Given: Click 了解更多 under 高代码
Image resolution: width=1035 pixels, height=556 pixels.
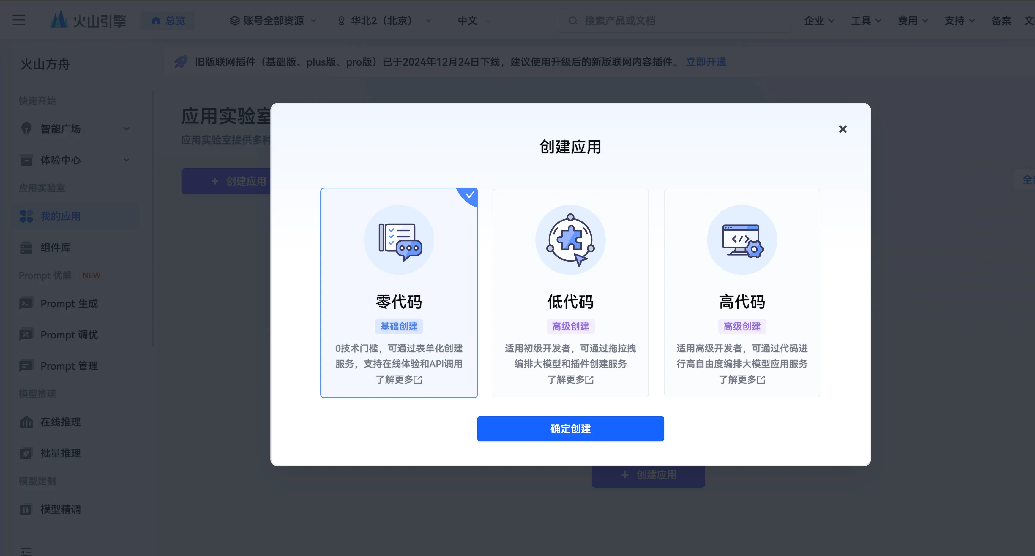Looking at the screenshot, I should coord(742,379).
